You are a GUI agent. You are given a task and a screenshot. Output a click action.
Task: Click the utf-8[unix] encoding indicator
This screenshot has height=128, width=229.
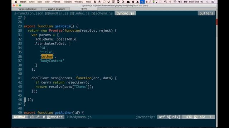point(170,117)
